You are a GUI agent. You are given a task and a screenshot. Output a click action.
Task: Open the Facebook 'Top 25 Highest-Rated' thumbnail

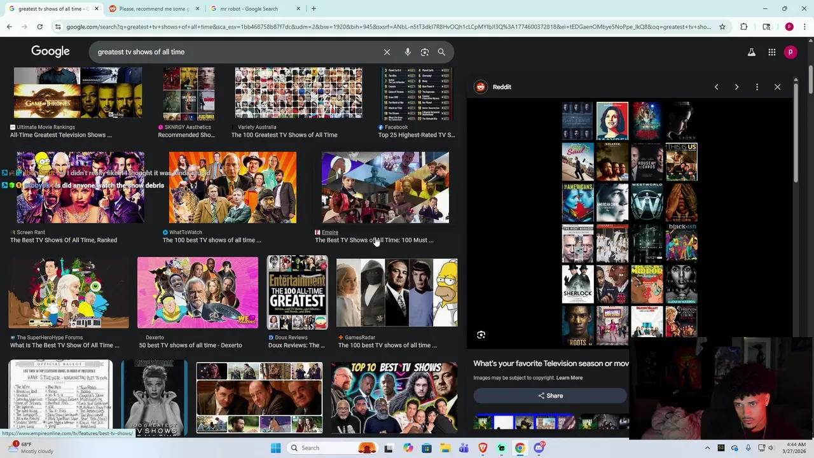(417, 94)
